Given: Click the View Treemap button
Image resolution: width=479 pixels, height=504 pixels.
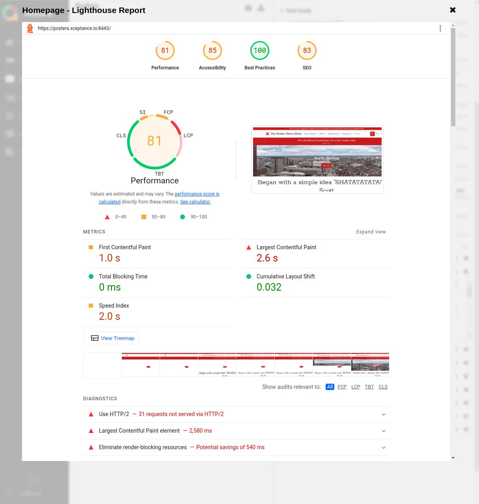Looking at the screenshot, I should pos(111,338).
